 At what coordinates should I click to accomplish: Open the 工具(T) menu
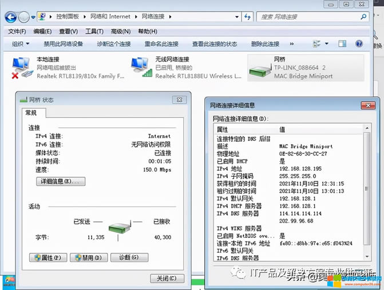point(94,31)
